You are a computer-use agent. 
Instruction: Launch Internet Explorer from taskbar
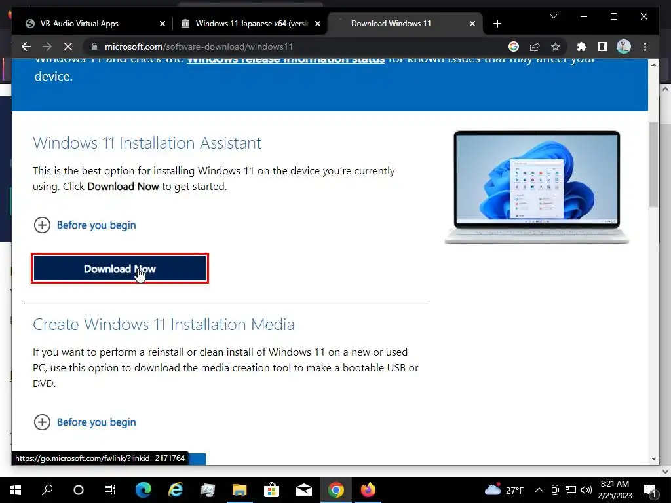coord(176,490)
